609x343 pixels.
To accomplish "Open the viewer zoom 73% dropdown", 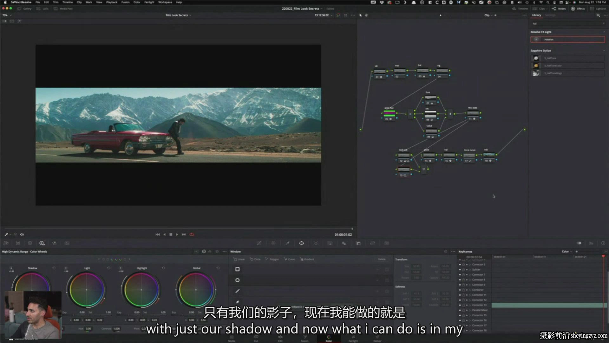I will click(7, 15).
